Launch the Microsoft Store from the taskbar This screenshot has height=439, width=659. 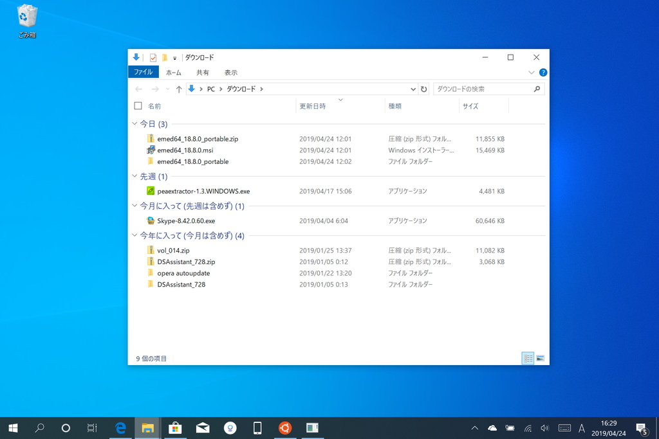click(176, 427)
